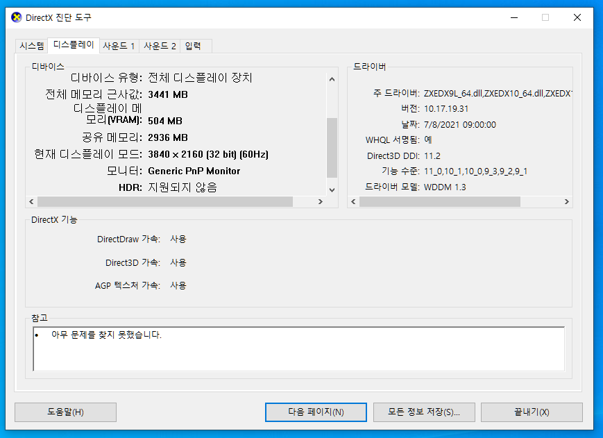
Task: Select the '504 MB' VRAM value
Action: click(165, 121)
